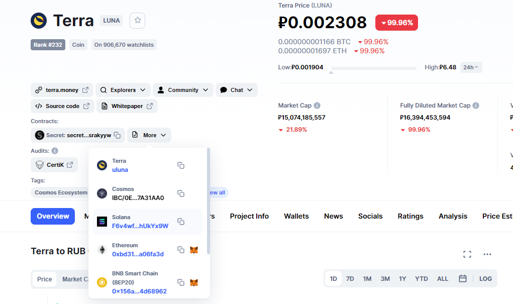Switch to the Overview tab
This screenshot has width=513, height=304.
click(x=53, y=216)
